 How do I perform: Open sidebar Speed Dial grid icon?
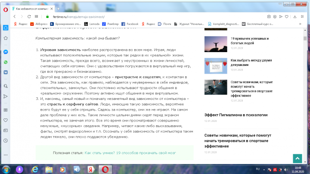click(6, 110)
